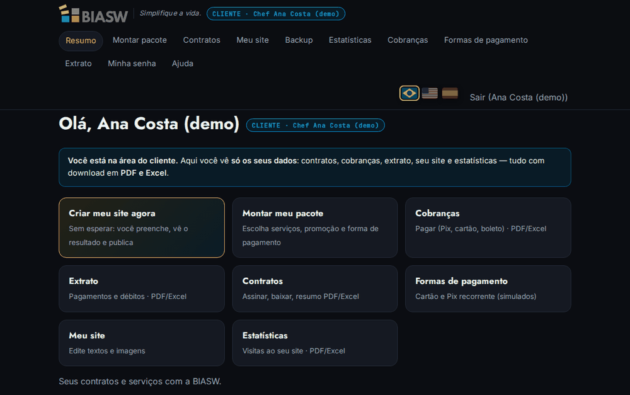The width and height of the screenshot is (630, 395).
Task: Click the 'Simplifique a vida.' tagline
Action: click(x=170, y=13)
